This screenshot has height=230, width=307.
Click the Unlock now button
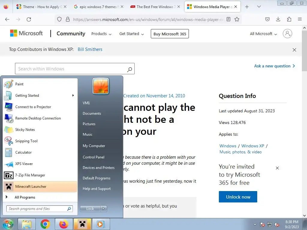[238, 197]
